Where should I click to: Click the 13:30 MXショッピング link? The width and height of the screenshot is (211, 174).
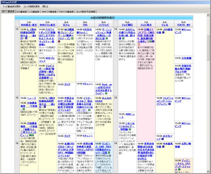[x=183, y=31]
